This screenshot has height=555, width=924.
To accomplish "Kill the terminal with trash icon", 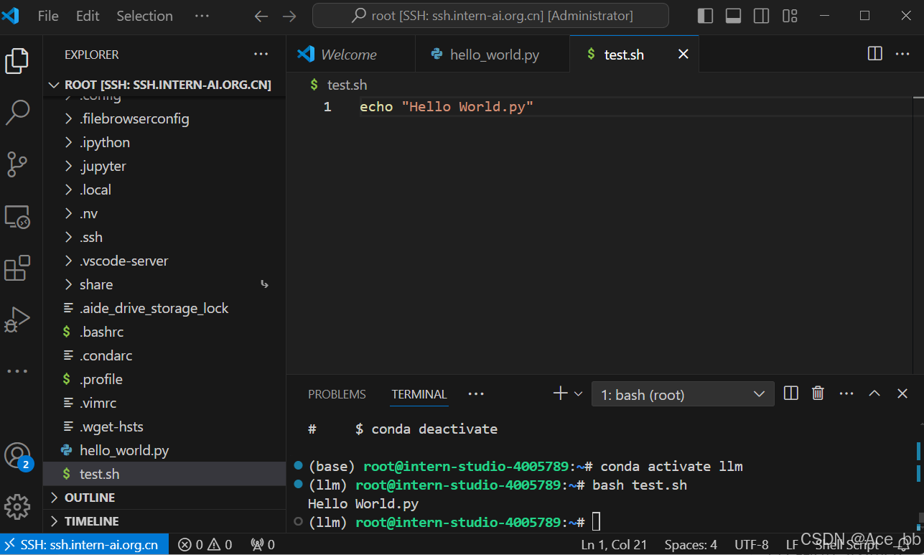I will (x=818, y=393).
